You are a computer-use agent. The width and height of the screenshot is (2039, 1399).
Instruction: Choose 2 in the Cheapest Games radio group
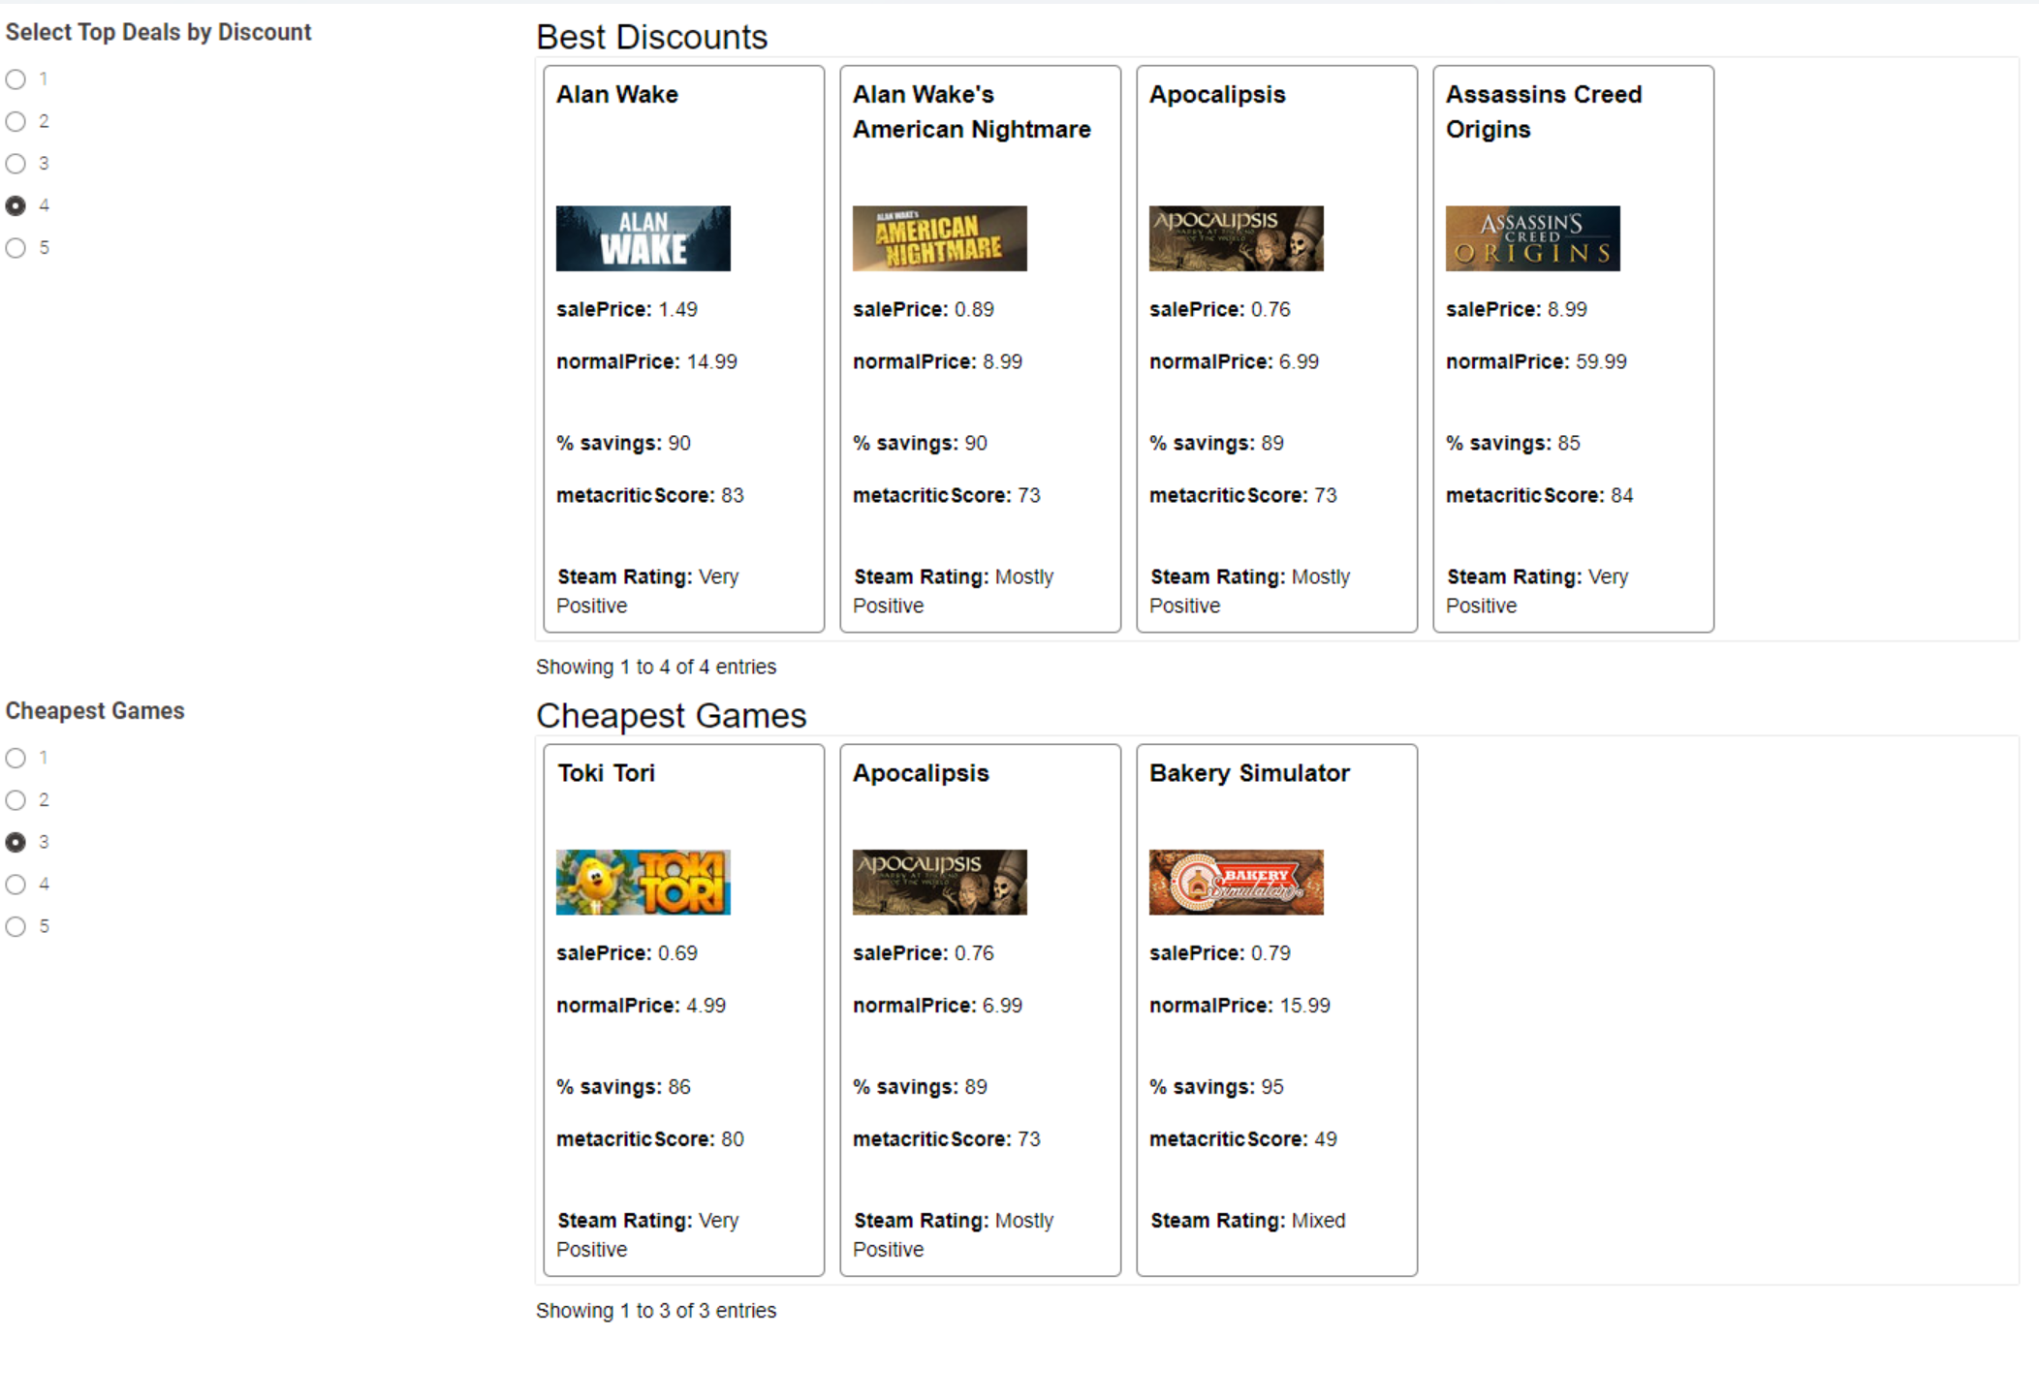[x=16, y=800]
